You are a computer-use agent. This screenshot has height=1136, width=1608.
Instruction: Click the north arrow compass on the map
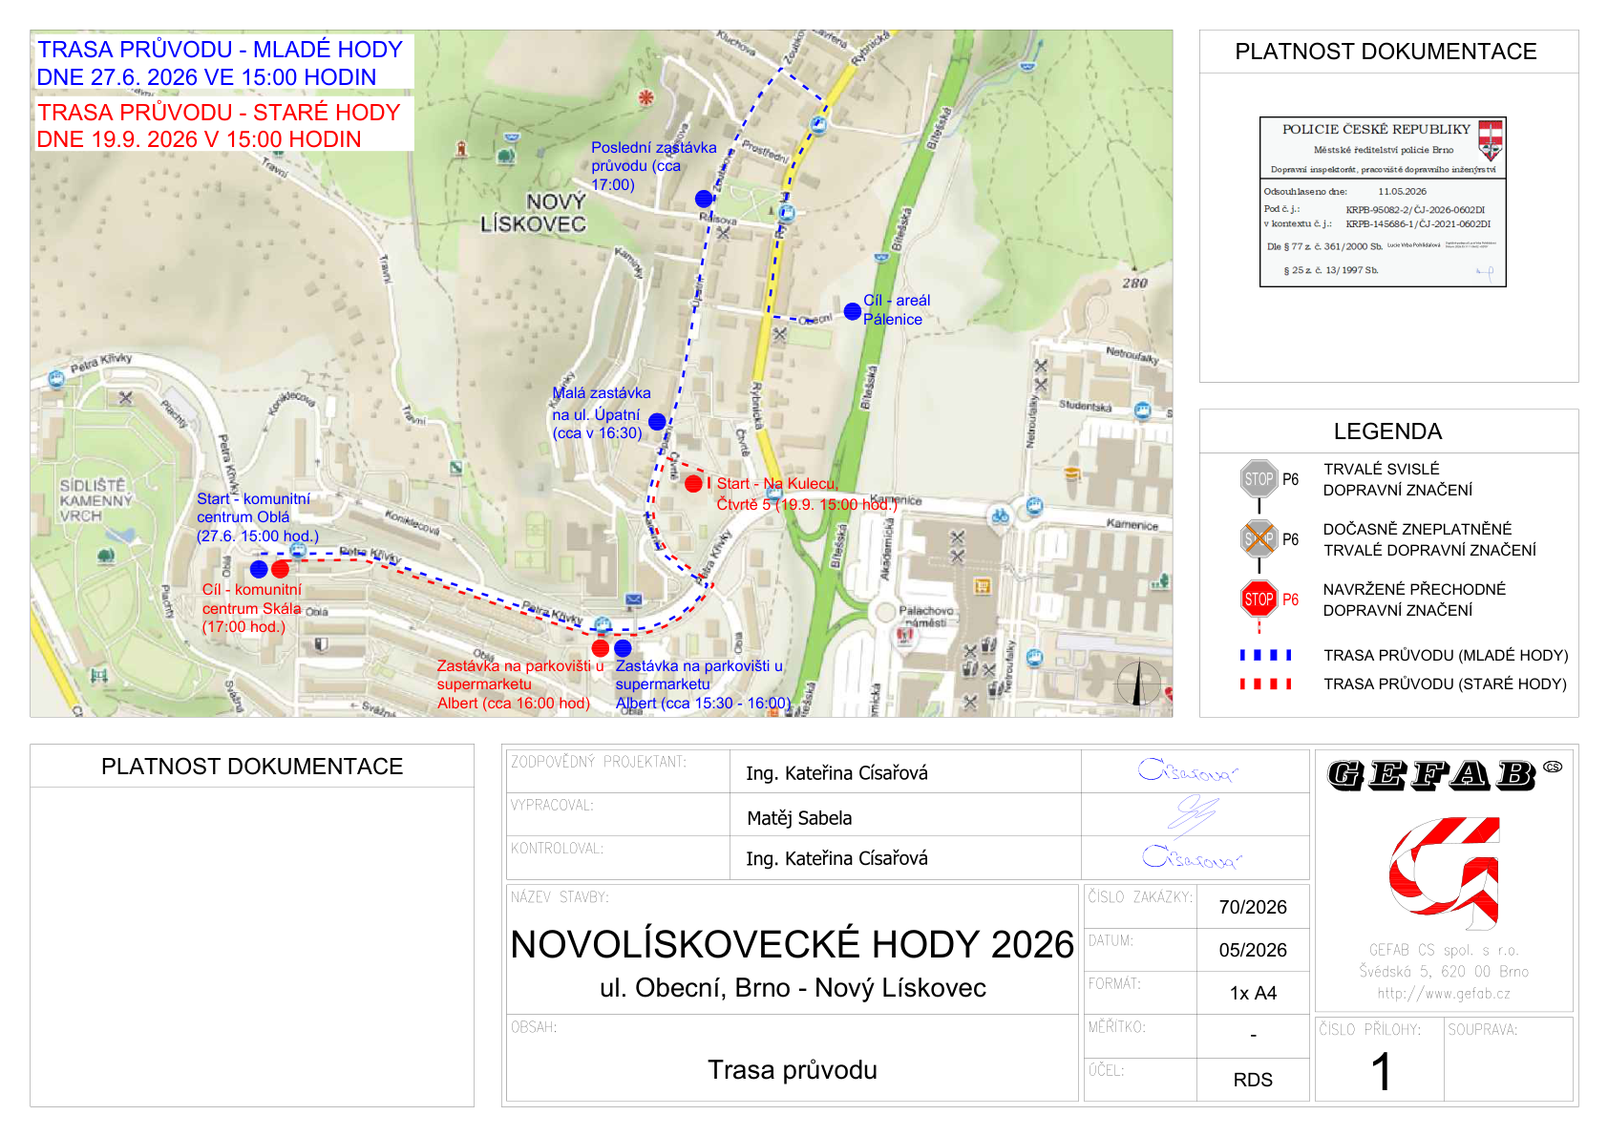[x=1138, y=684]
